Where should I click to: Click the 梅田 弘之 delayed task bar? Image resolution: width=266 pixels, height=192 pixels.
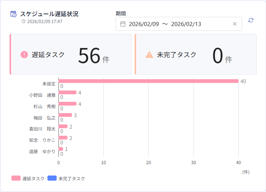[x=65, y=115]
